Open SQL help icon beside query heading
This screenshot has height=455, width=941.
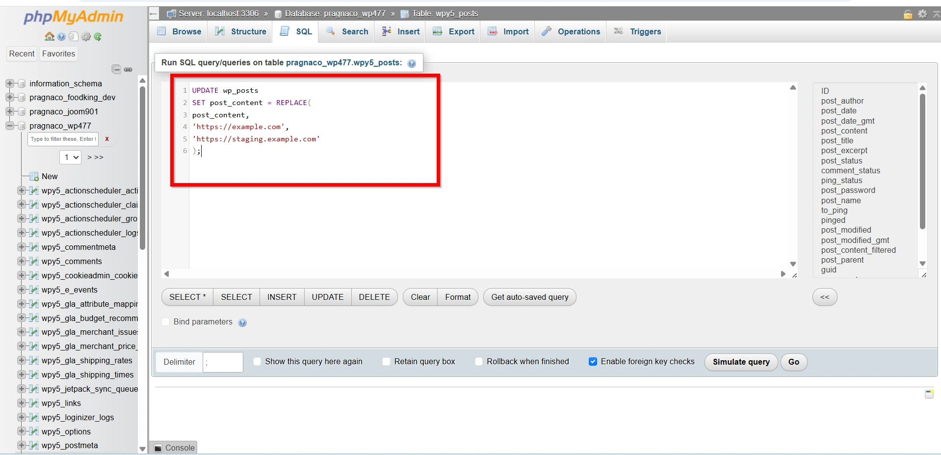[x=412, y=63]
